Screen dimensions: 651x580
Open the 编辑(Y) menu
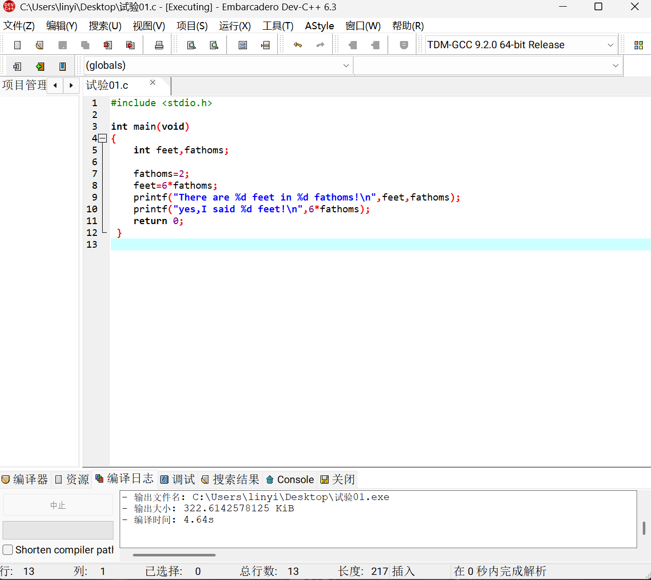(x=62, y=26)
